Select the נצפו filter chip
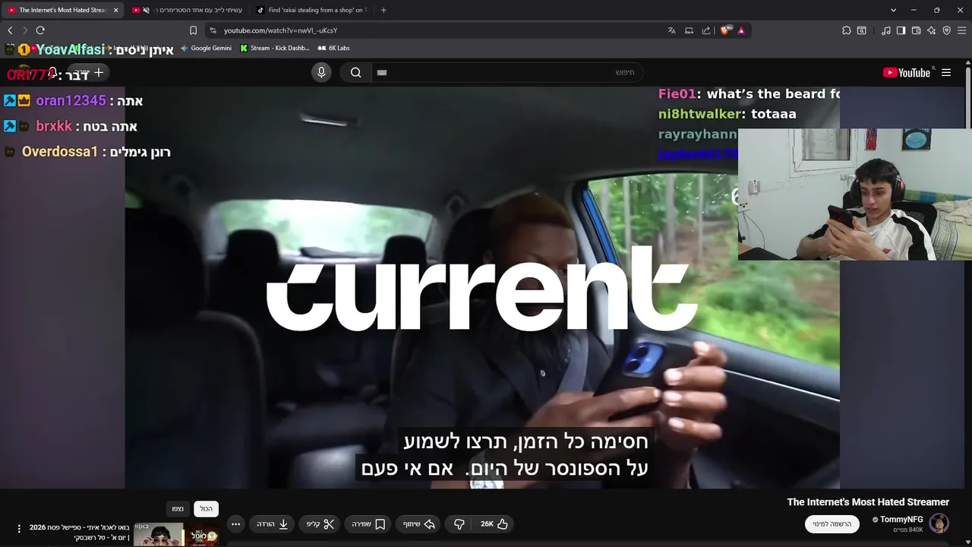The width and height of the screenshot is (972, 547). click(x=178, y=509)
